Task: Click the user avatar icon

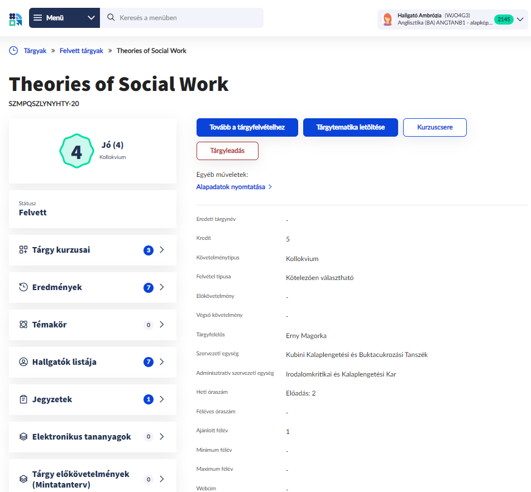Action: point(387,20)
